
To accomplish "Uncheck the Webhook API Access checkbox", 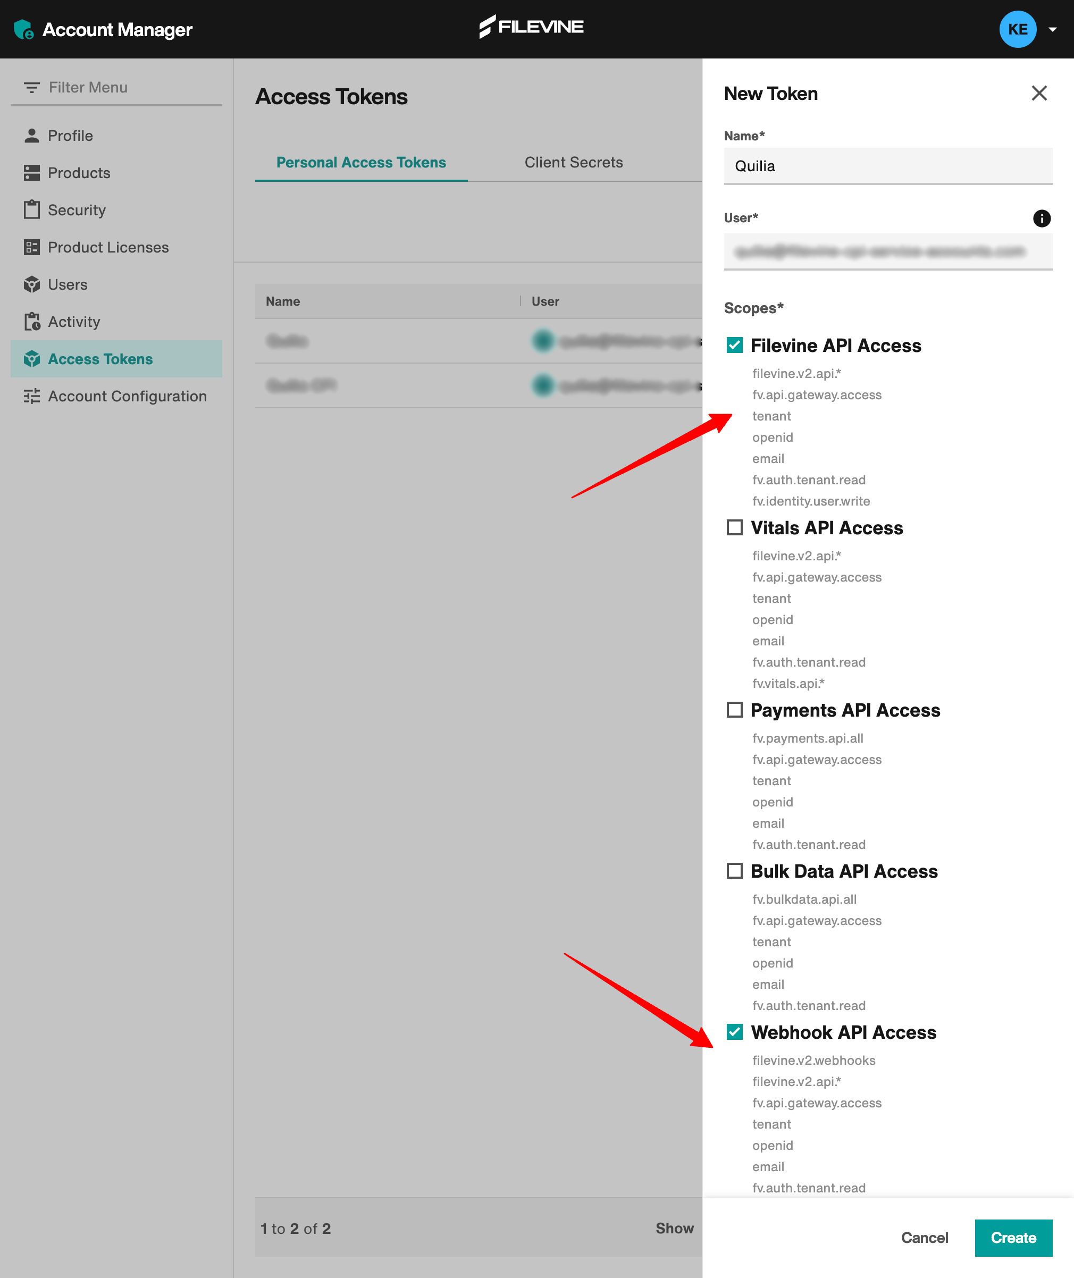I will (x=734, y=1032).
